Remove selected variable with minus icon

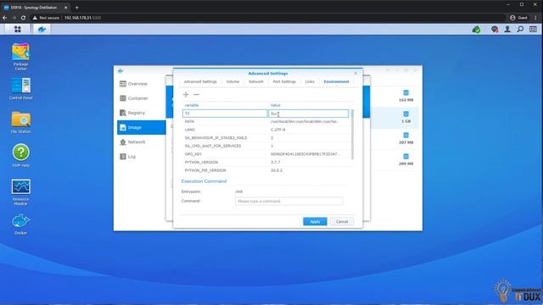pos(196,94)
